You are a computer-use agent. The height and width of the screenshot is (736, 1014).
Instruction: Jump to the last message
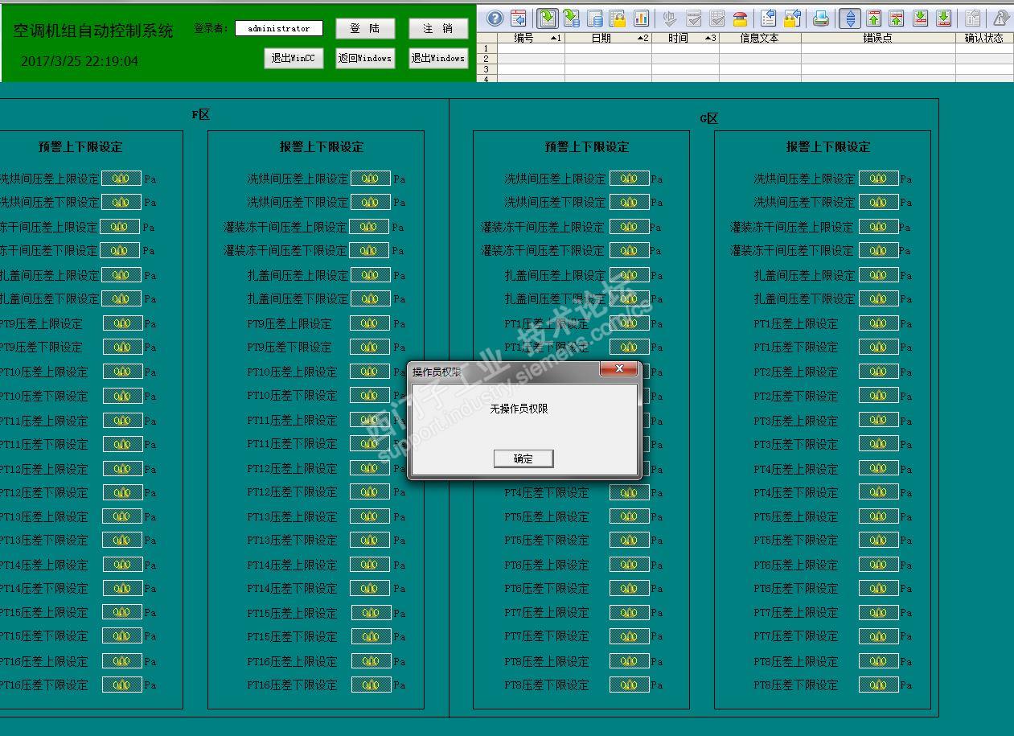(944, 18)
